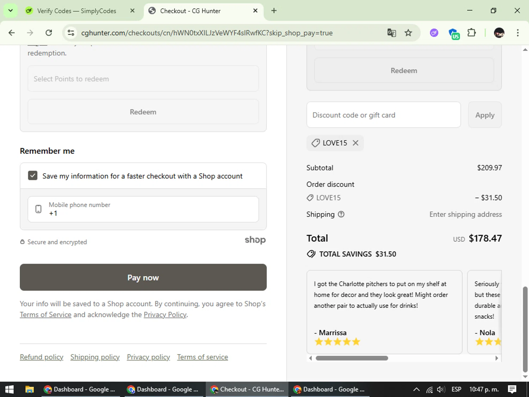Open the Refund policy link
The width and height of the screenshot is (529, 397).
[42, 357]
